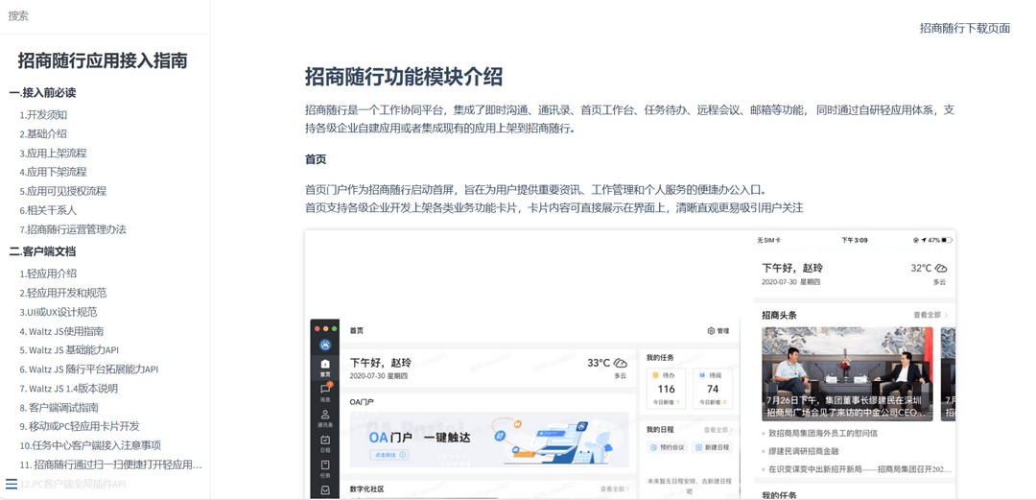Click the 招商随行应用接入指南 sidebar title
1036x500 pixels.
coord(103,60)
